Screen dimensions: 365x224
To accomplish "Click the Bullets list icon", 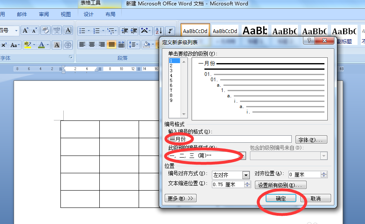I will [82, 31].
